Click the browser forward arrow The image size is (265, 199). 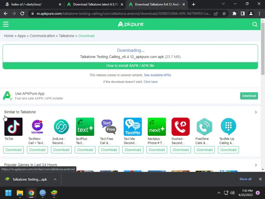(x=14, y=13)
